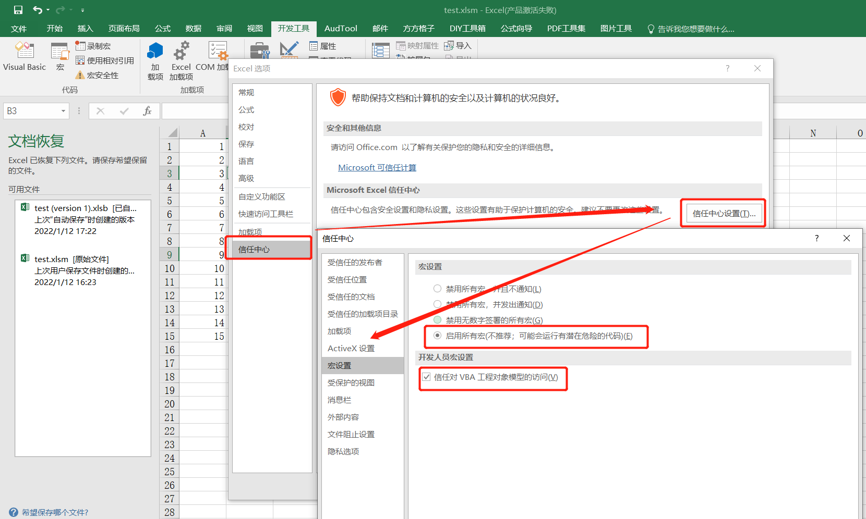Switch to the PDF工具集 ribbon tab

coord(566,29)
